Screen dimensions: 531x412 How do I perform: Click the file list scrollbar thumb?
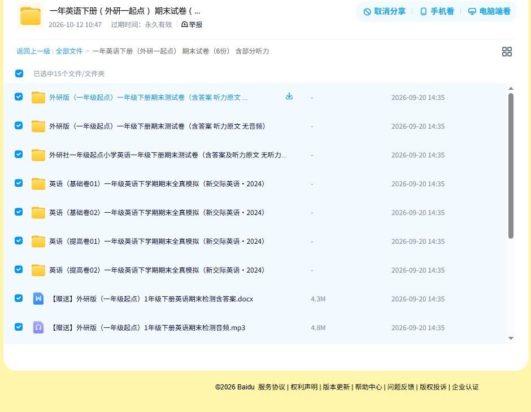tap(511, 166)
